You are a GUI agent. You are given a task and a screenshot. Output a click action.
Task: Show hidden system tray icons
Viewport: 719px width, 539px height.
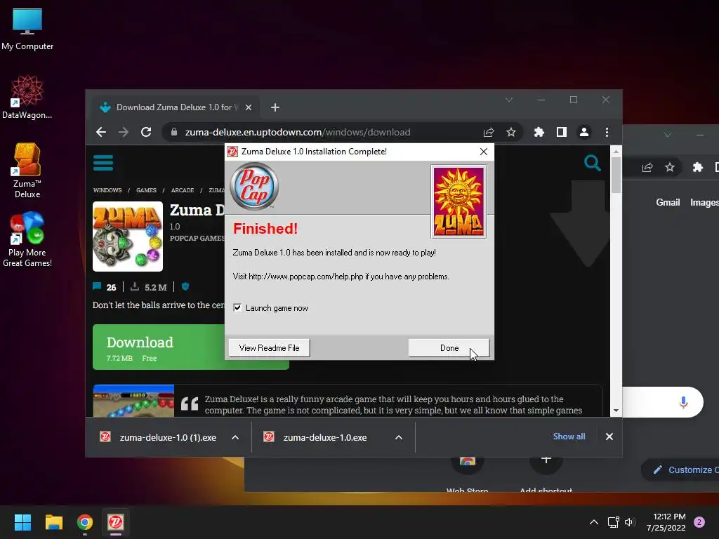tap(593, 522)
